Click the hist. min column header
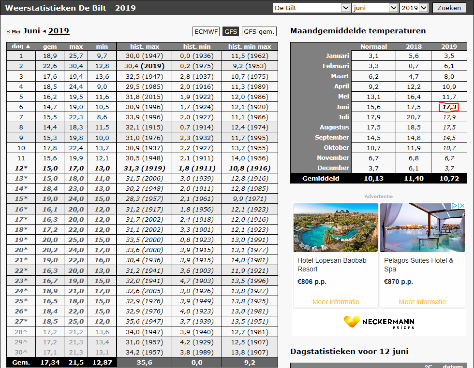 [197, 46]
